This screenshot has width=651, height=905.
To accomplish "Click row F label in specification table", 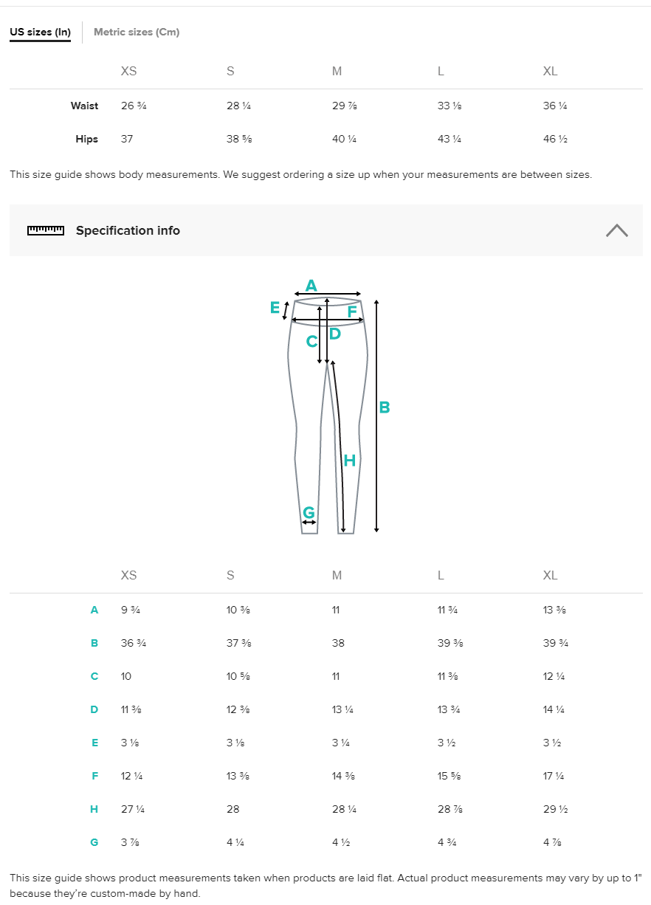I will coord(94,776).
